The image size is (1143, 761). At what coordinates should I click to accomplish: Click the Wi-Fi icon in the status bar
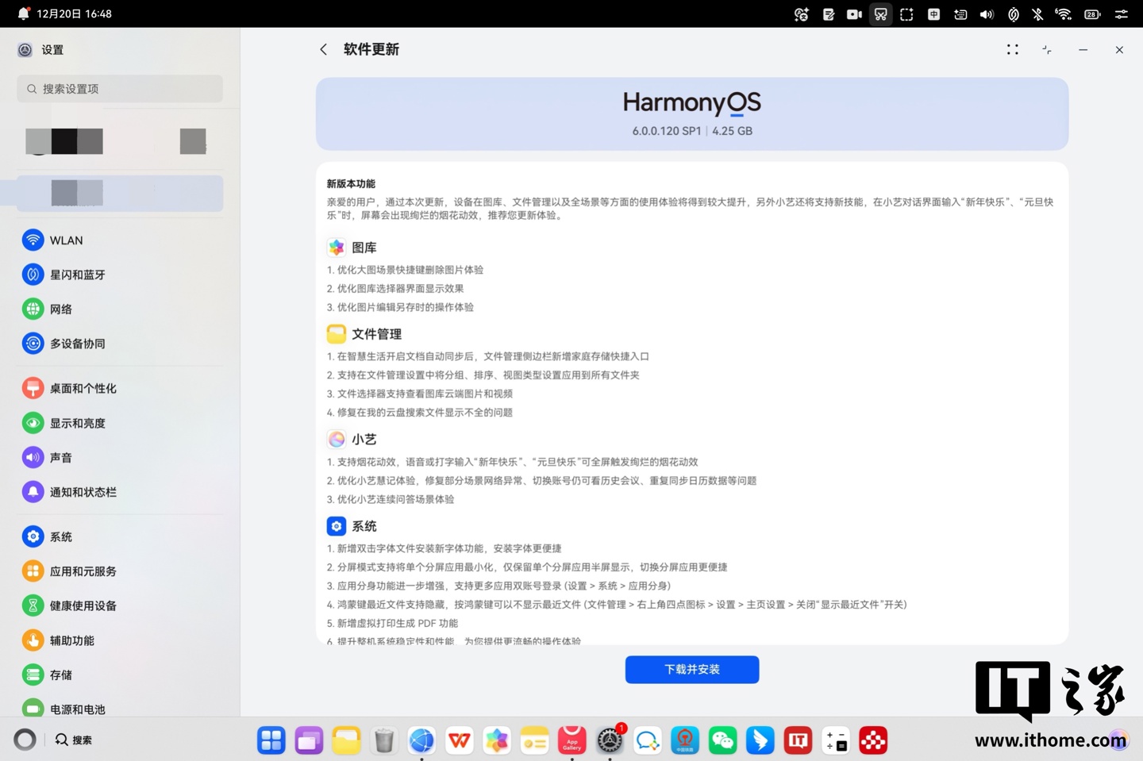point(1064,13)
